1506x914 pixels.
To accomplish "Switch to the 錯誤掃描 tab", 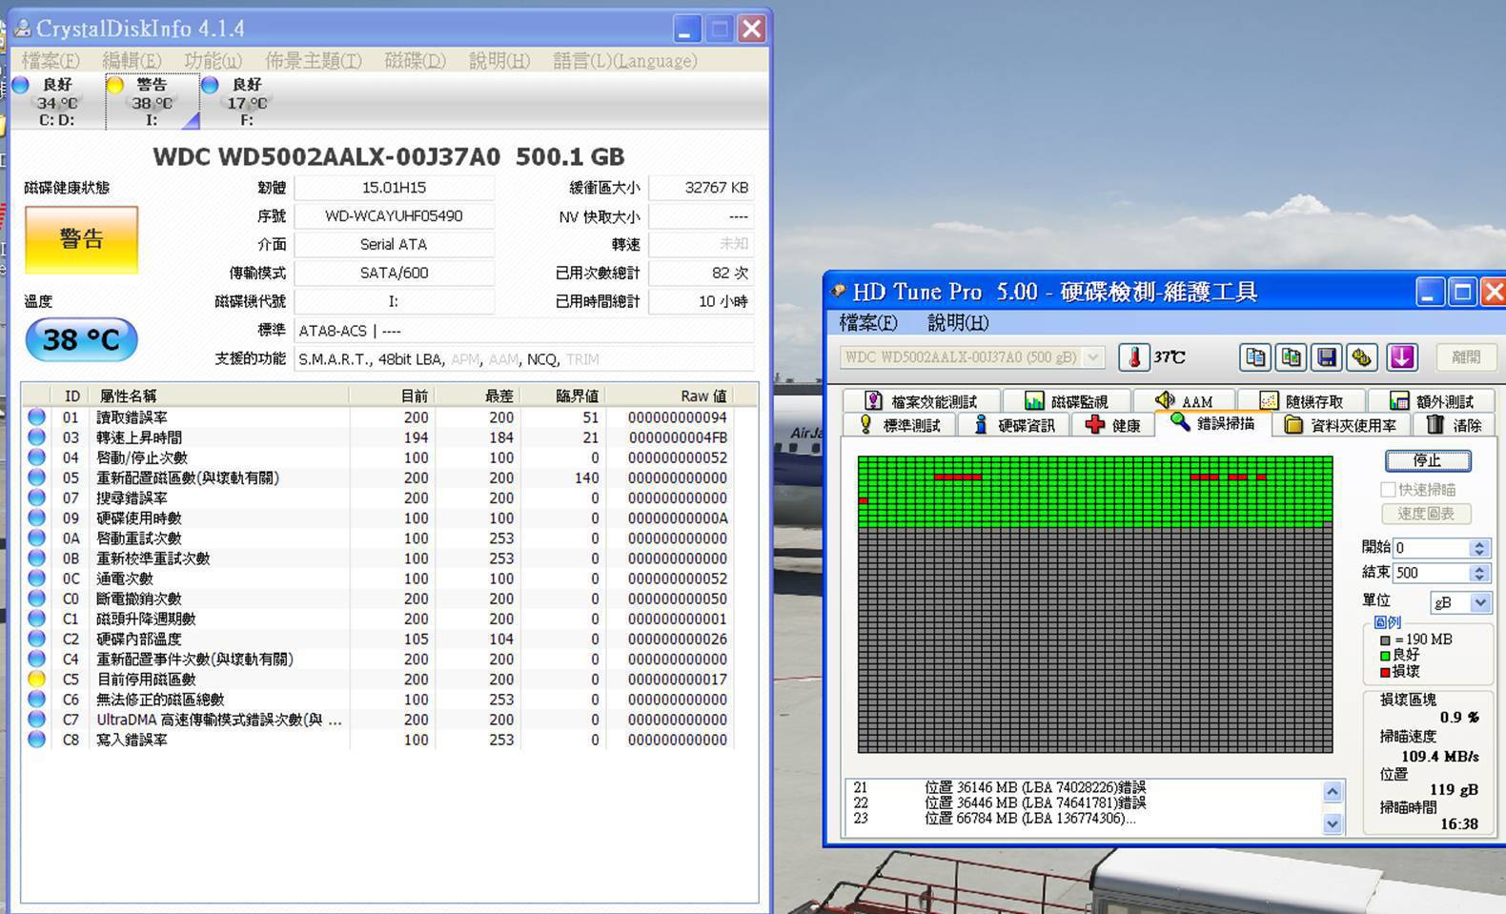I will [1213, 423].
